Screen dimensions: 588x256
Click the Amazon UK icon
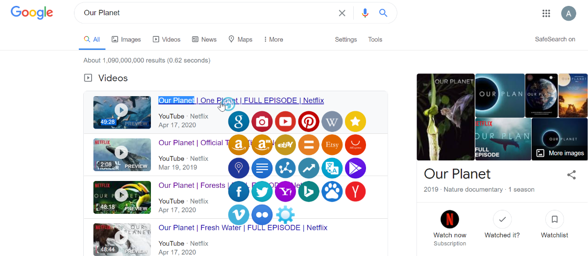coord(262,145)
